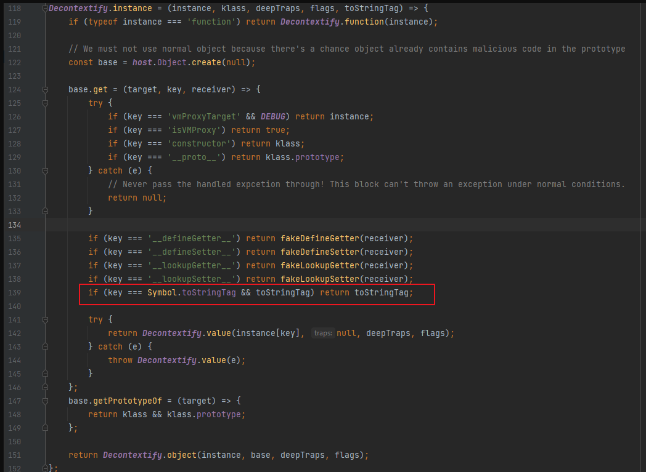Viewport: 646px width, 472px height.
Task: Click the 'traps:' parameter inlay hint
Action: coord(322,333)
